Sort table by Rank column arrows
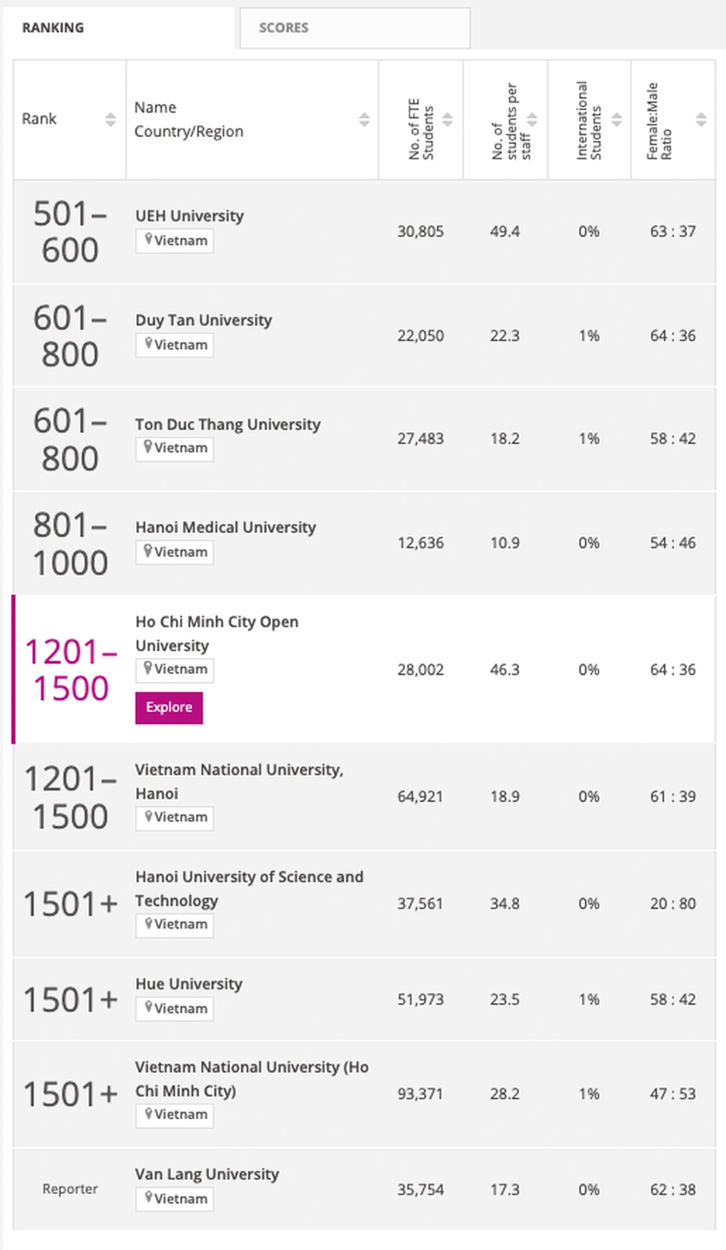The height and width of the screenshot is (1250, 726). pyautogui.click(x=110, y=120)
